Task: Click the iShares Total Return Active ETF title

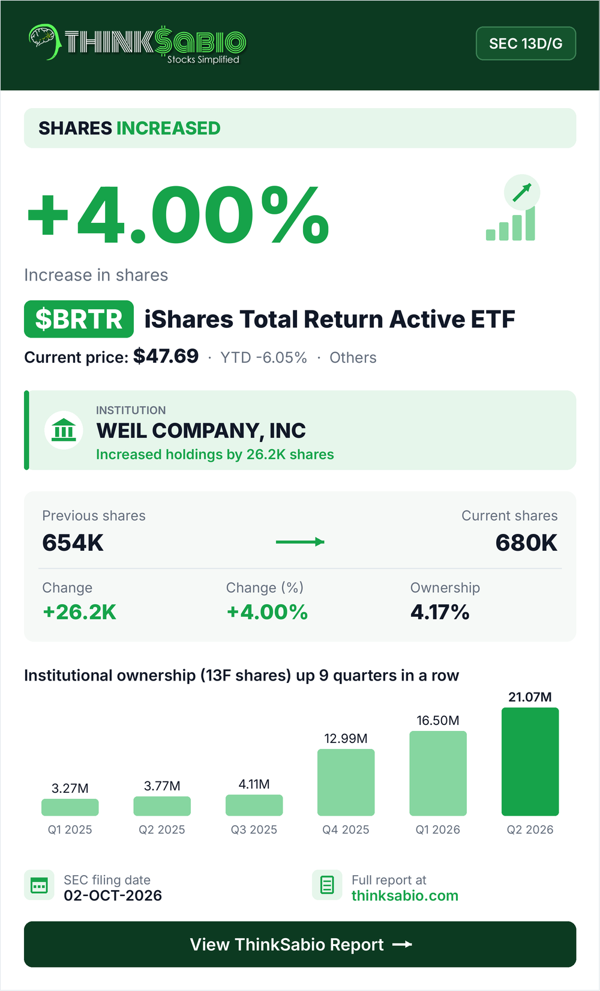Action: 329,320
